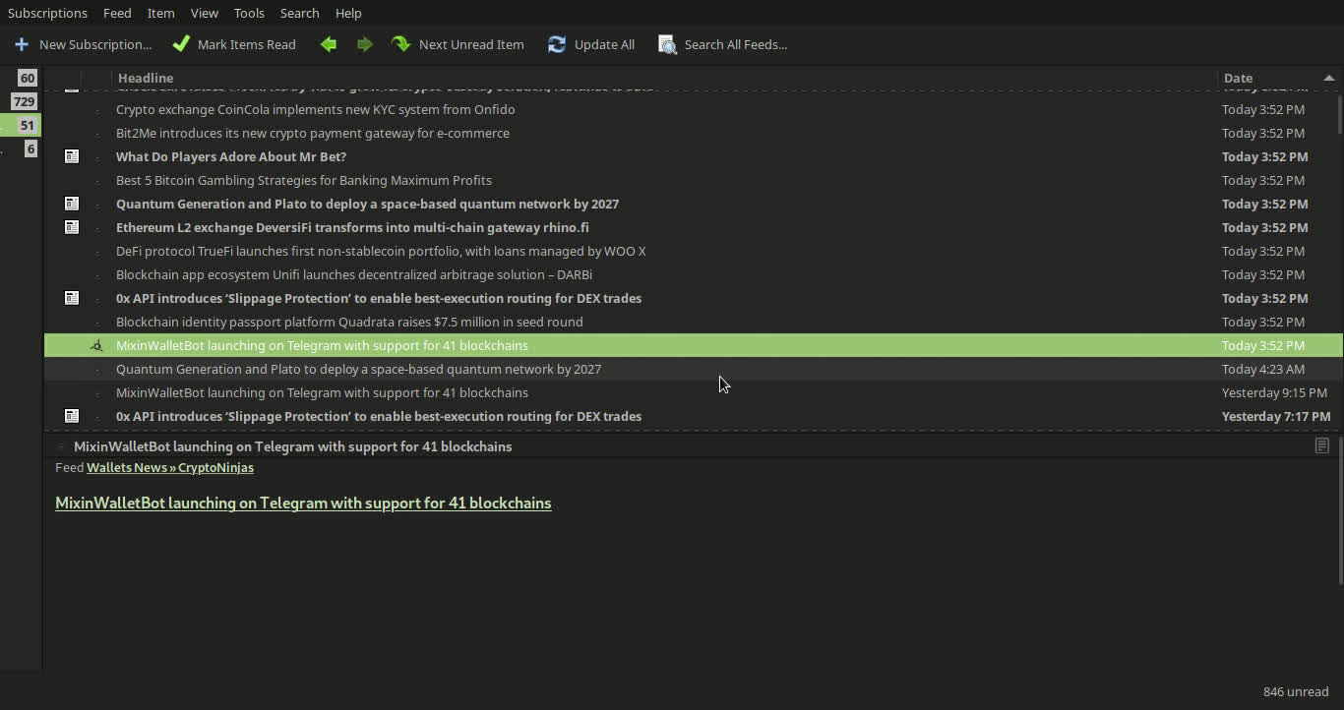Select feed with 6 unread count

pos(31,148)
